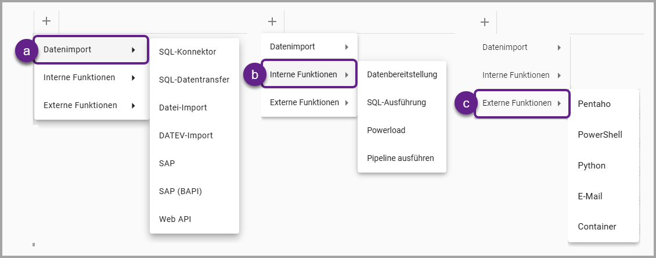Choose Powerload in the submenu
The width and height of the screenshot is (656, 258).
[385, 130]
